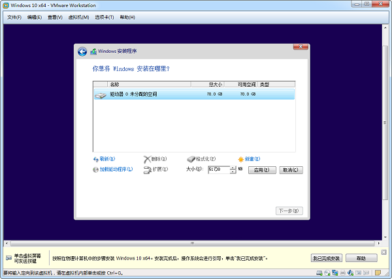Click the horizontal scrollbar thumb
Image resolution: width=392 pixels, height=279 pixels.
tap(193, 243)
